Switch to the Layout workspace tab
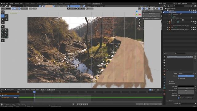Viewport: 197px width, 111px height. tap(27, 4)
